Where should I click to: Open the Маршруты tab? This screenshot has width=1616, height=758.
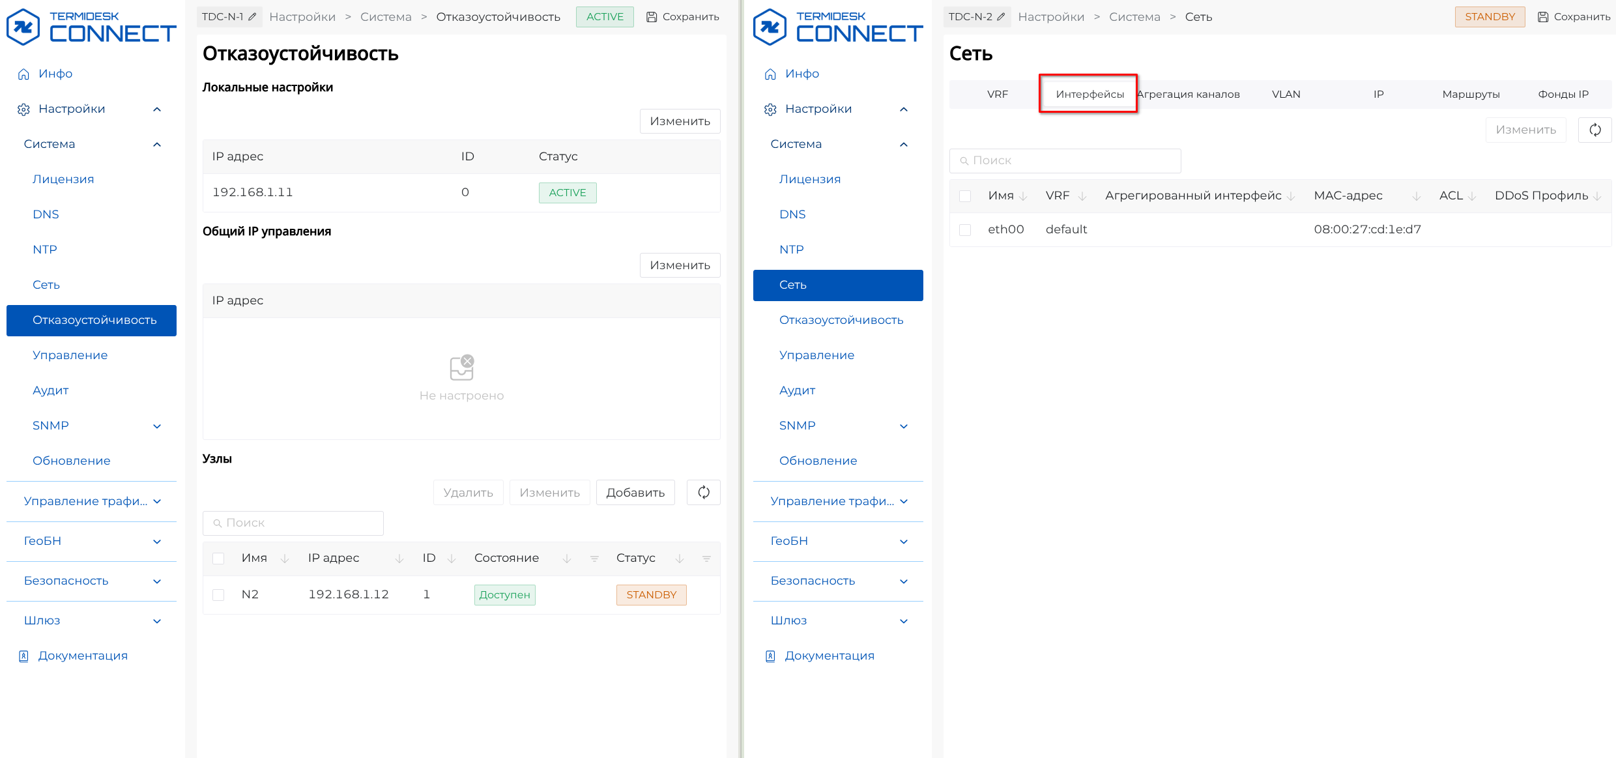(1470, 95)
